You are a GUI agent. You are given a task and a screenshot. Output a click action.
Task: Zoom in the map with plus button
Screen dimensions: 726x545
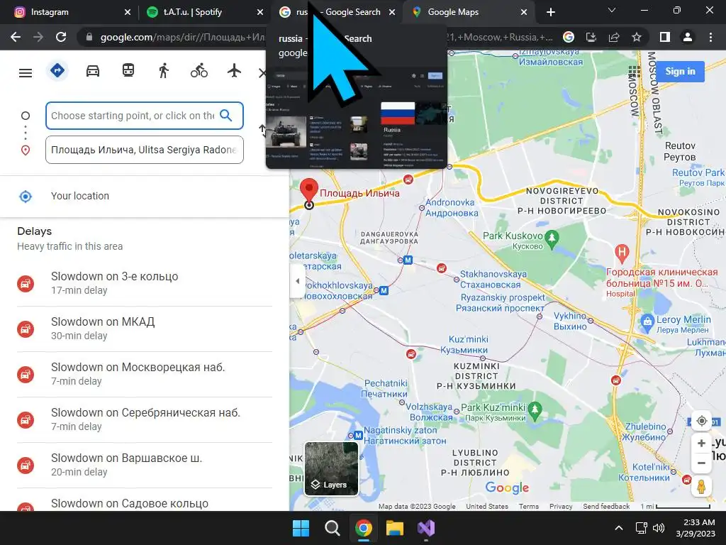701,443
